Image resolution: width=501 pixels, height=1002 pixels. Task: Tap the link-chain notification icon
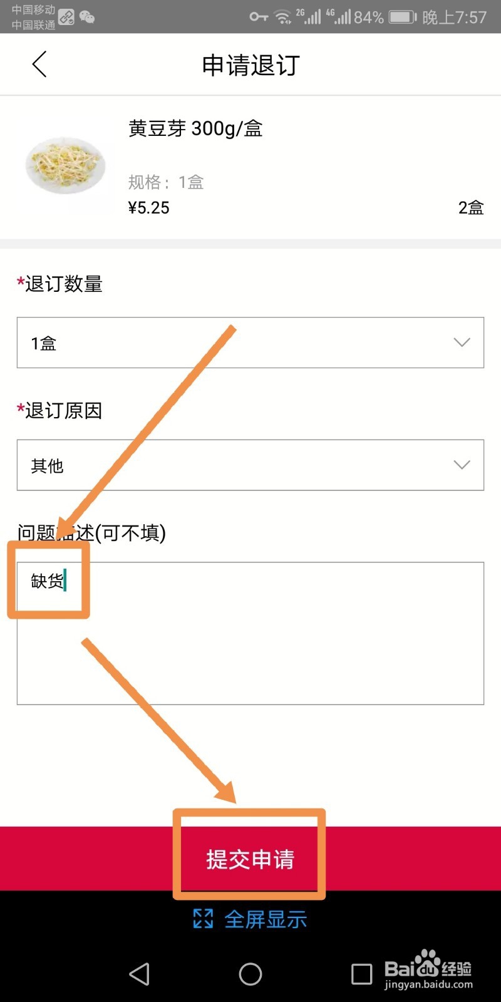(x=66, y=18)
